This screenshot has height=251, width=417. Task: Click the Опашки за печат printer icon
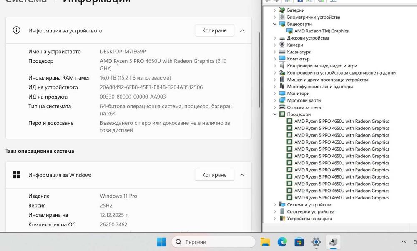pyautogui.click(x=282, y=107)
